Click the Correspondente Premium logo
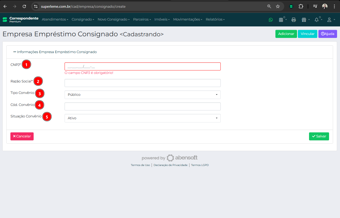340x218 pixels. tap(21, 19)
